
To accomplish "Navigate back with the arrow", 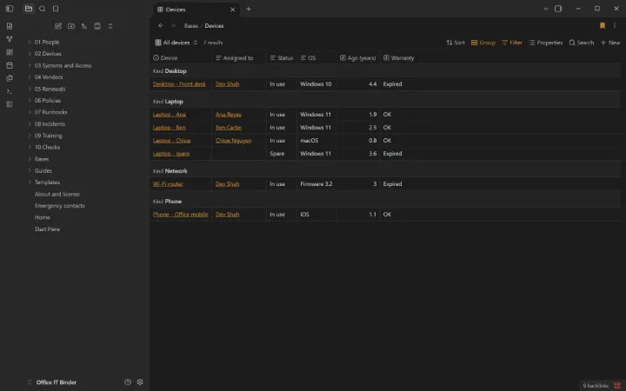I will click(161, 25).
